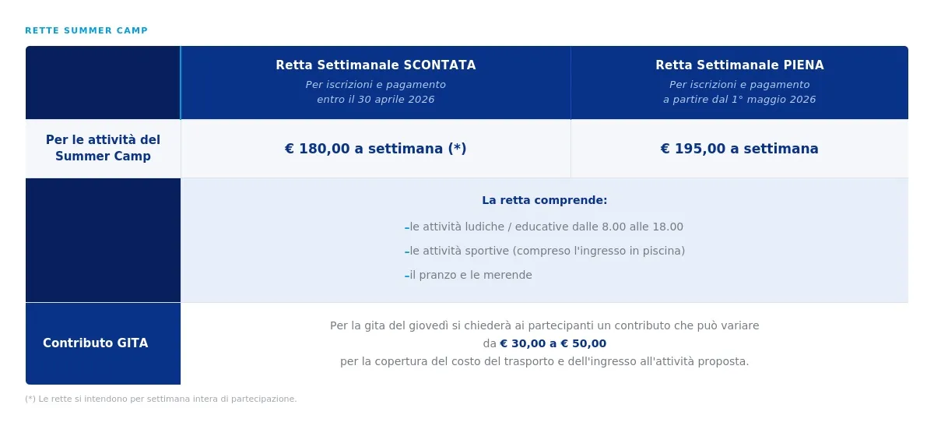
Task: Click the "il pranzo e le merende" list item
Action: [471, 275]
